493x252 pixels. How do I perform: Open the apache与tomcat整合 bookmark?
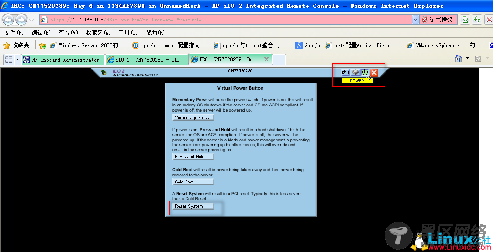[x=251, y=46]
